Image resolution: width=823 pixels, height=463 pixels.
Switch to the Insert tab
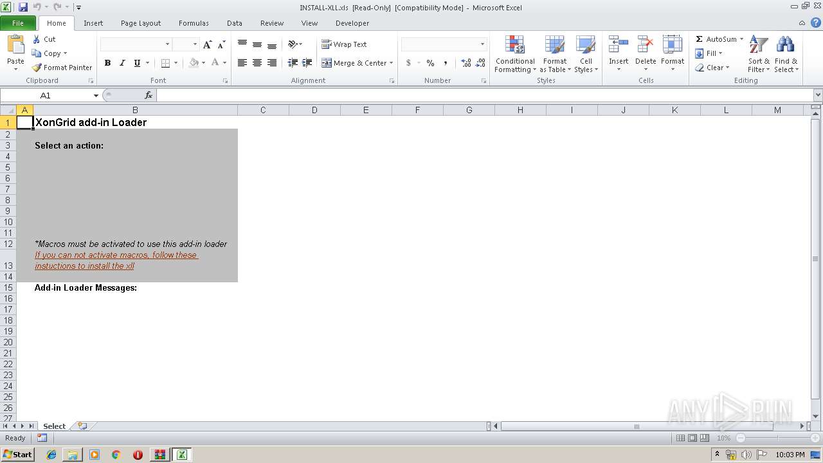[x=93, y=23]
